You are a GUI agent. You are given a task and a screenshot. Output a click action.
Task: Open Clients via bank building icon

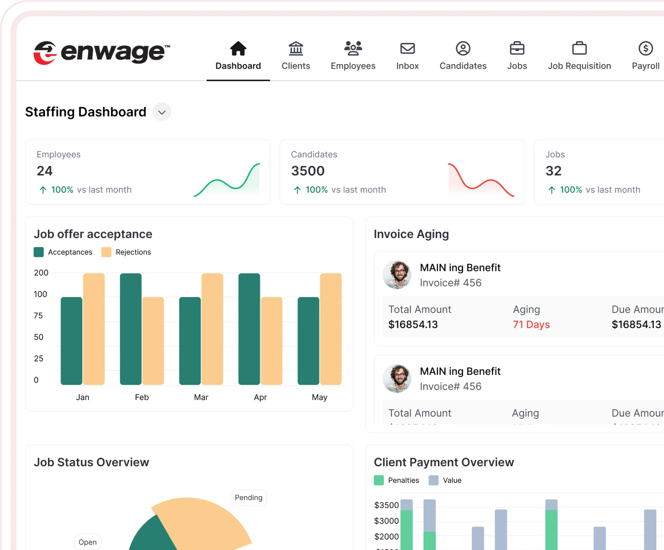pyautogui.click(x=296, y=49)
